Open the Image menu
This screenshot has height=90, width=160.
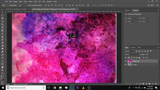coord(15,1)
